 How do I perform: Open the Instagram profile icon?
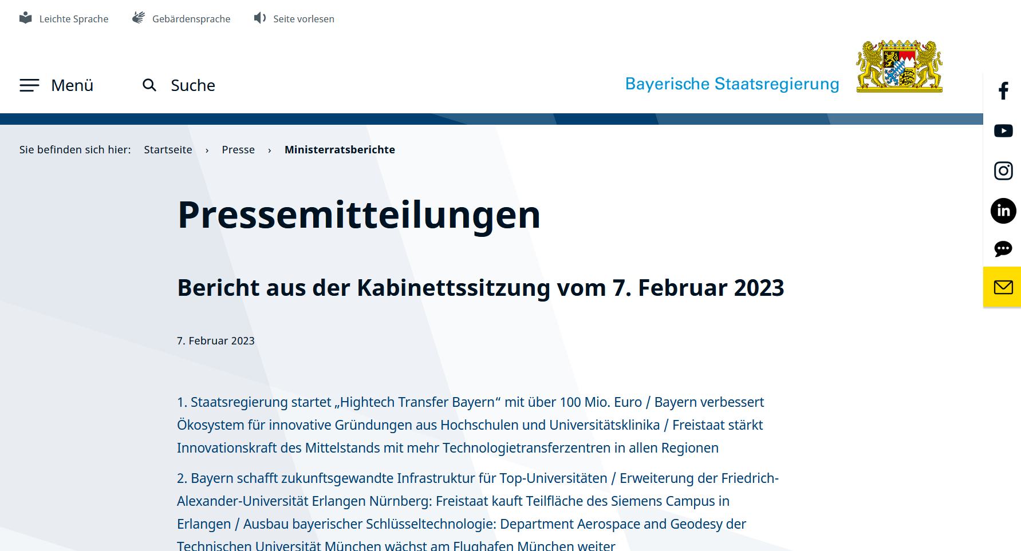(x=1003, y=171)
